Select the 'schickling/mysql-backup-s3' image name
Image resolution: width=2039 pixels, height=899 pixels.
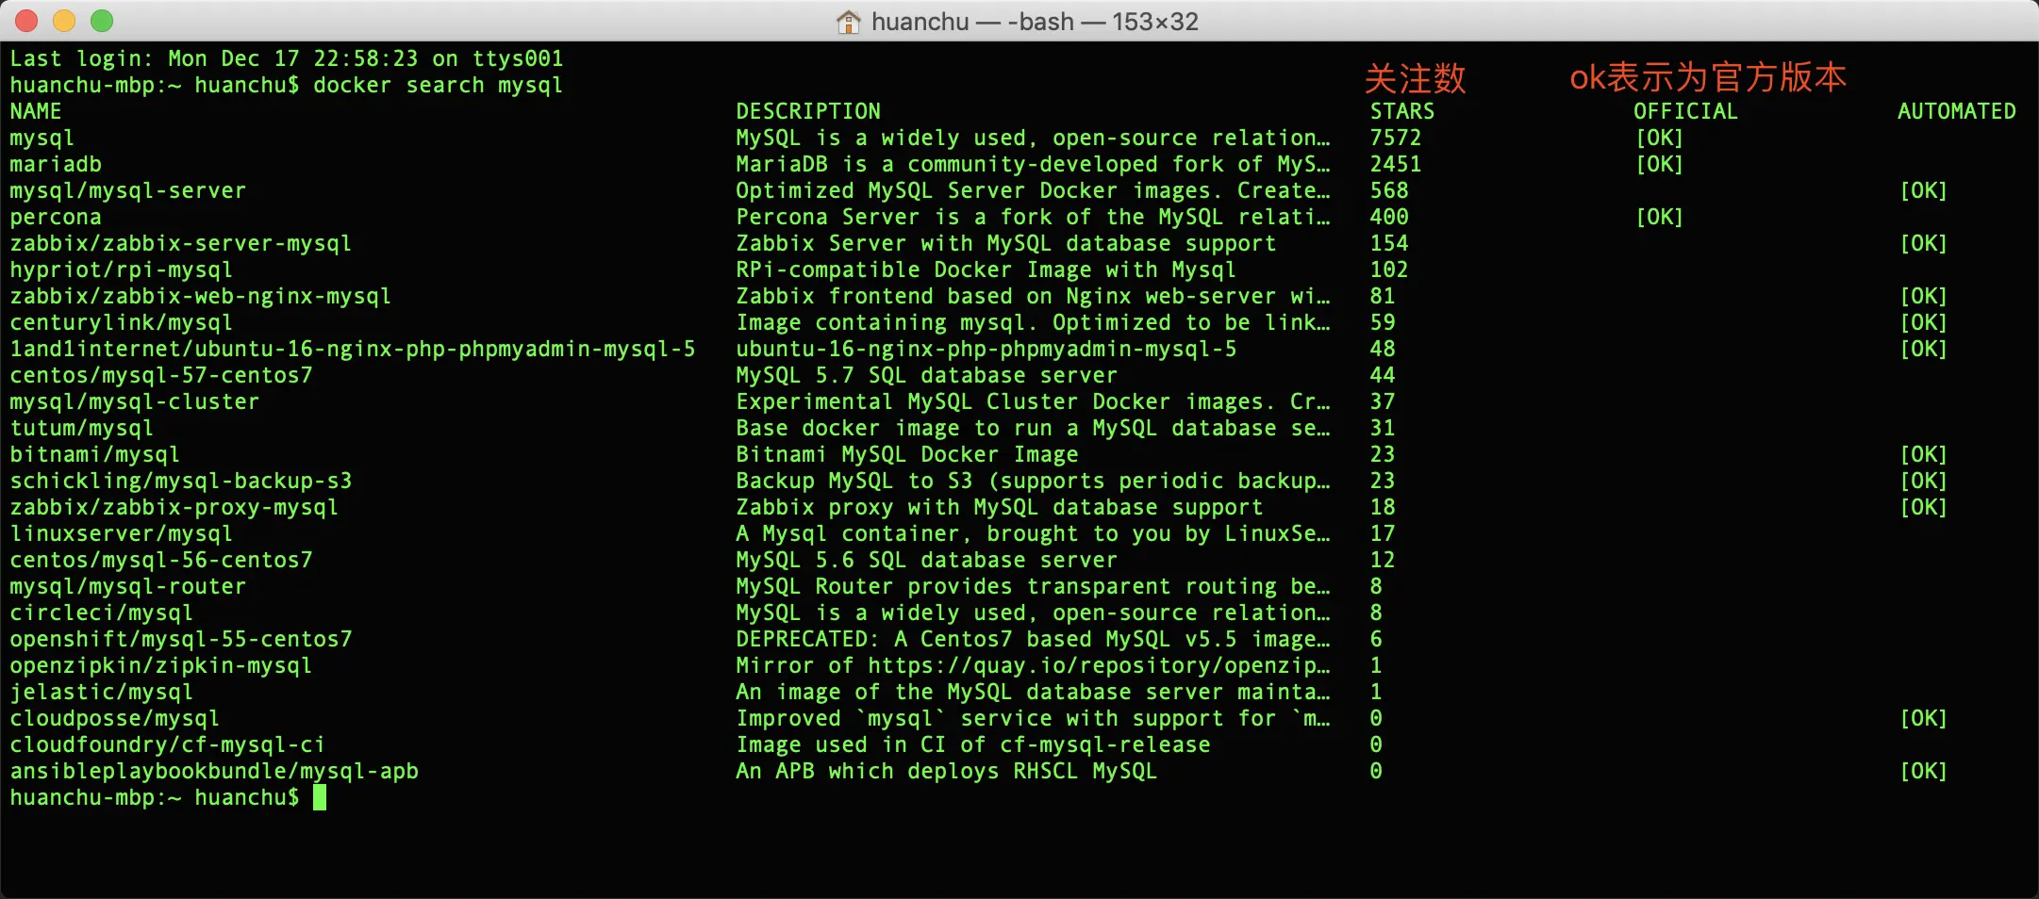click(x=181, y=481)
